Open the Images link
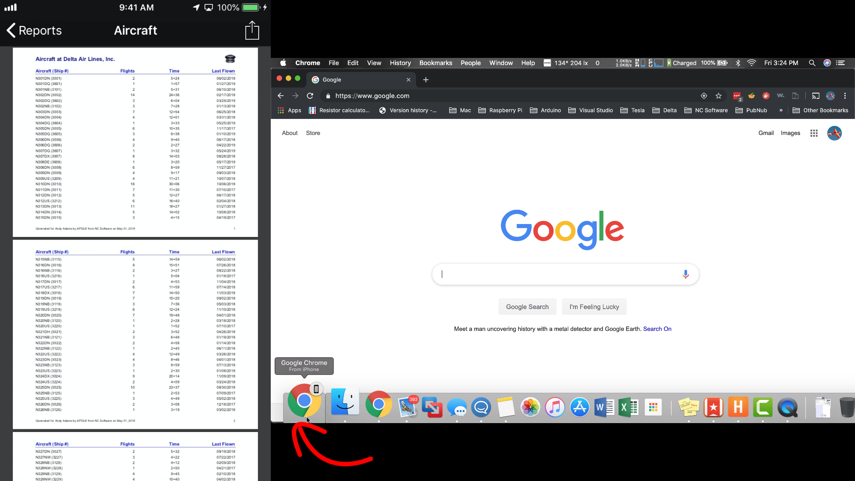855x481 pixels. pyautogui.click(x=790, y=133)
